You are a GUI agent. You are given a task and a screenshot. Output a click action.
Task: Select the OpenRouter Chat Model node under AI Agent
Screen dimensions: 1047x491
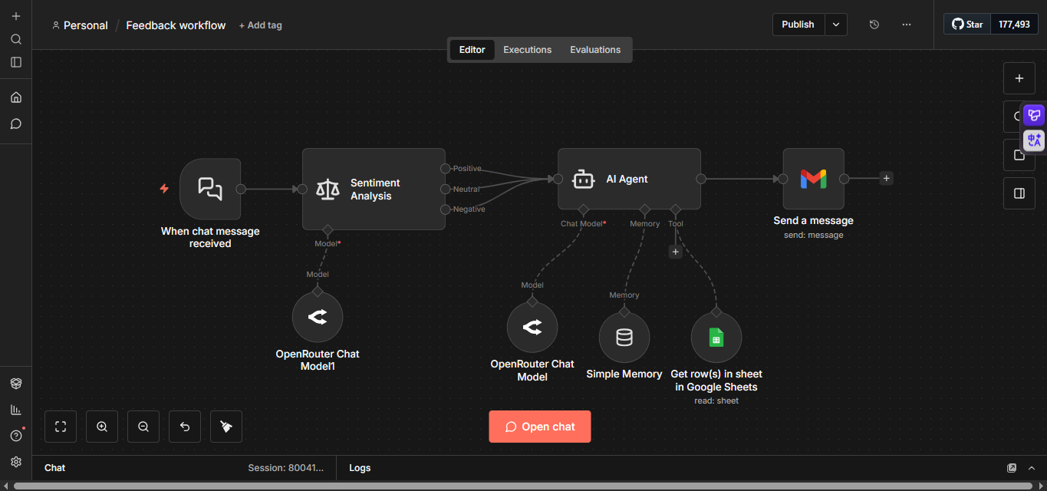click(532, 328)
